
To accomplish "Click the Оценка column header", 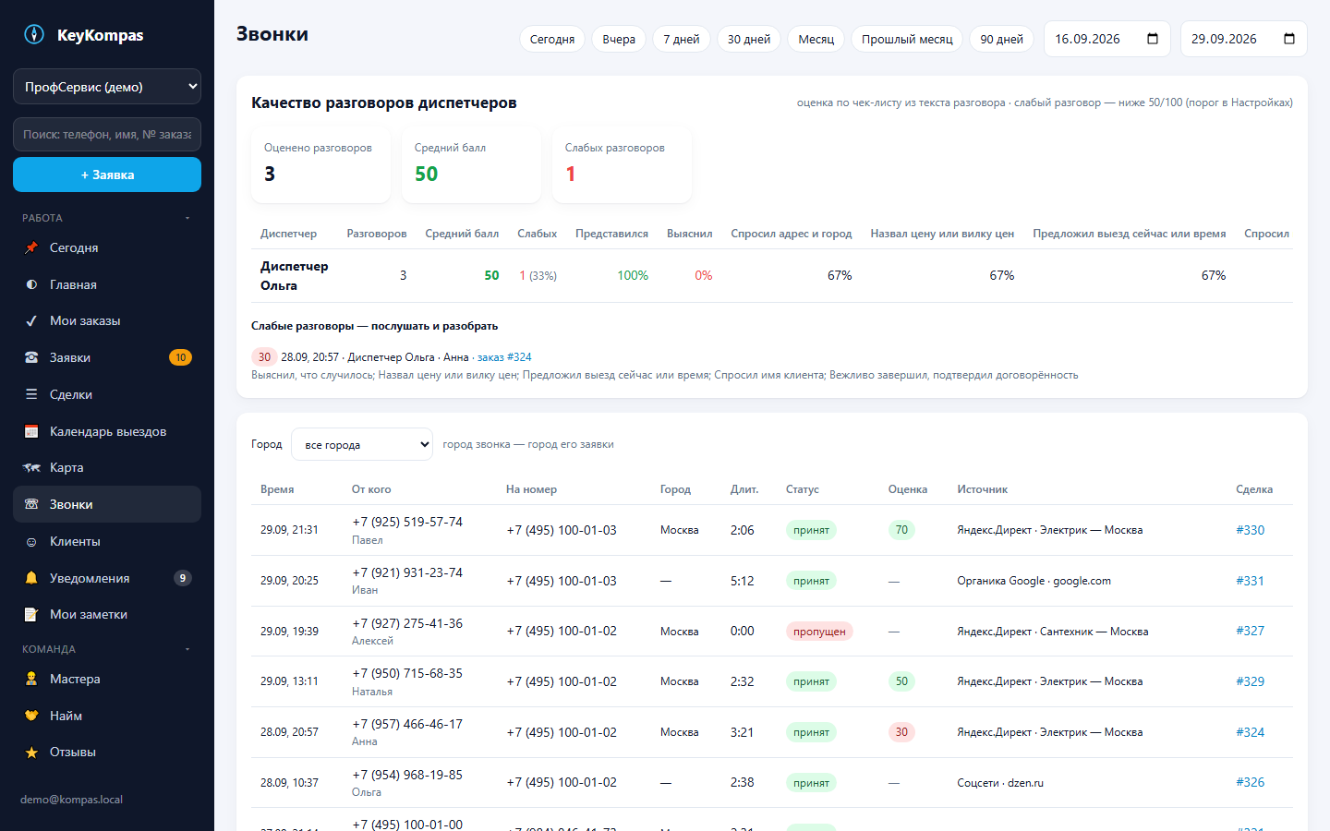I will 908,489.
